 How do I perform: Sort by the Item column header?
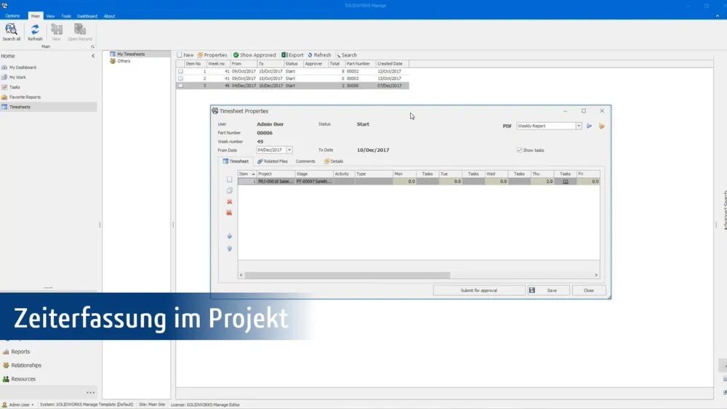click(247, 174)
